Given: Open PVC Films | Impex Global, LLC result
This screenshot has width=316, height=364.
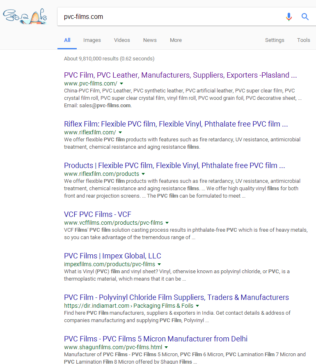Looking at the screenshot, I should pyautogui.click(x=112, y=256).
